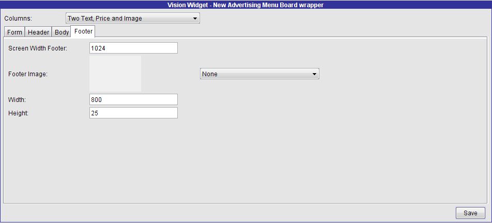Open the Header tab

click(38, 32)
